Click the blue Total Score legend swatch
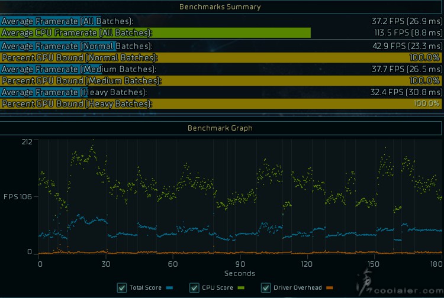This screenshot has width=444, height=298. tap(169, 288)
